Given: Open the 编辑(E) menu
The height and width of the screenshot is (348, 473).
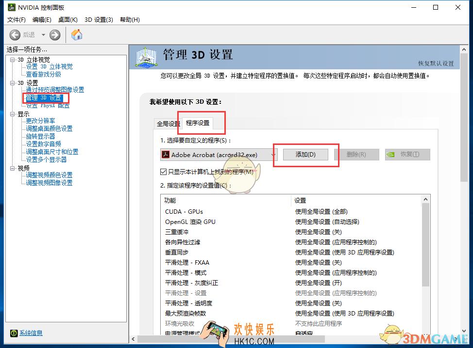Looking at the screenshot, I should point(42,19).
